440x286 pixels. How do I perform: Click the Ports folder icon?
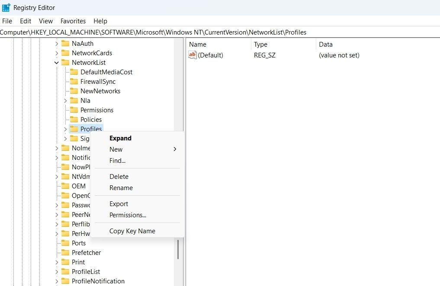65,243
